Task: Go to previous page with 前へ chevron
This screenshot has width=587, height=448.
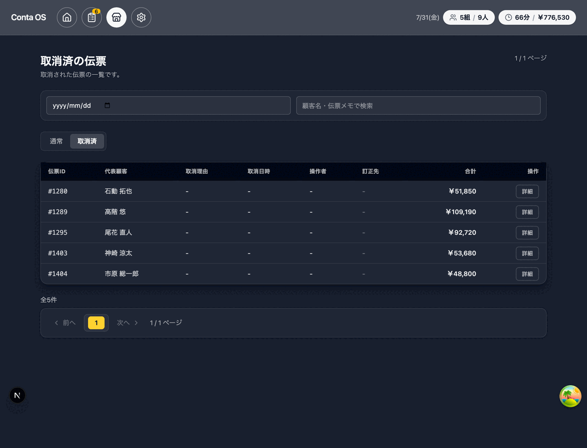Action: pyautogui.click(x=65, y=323)
